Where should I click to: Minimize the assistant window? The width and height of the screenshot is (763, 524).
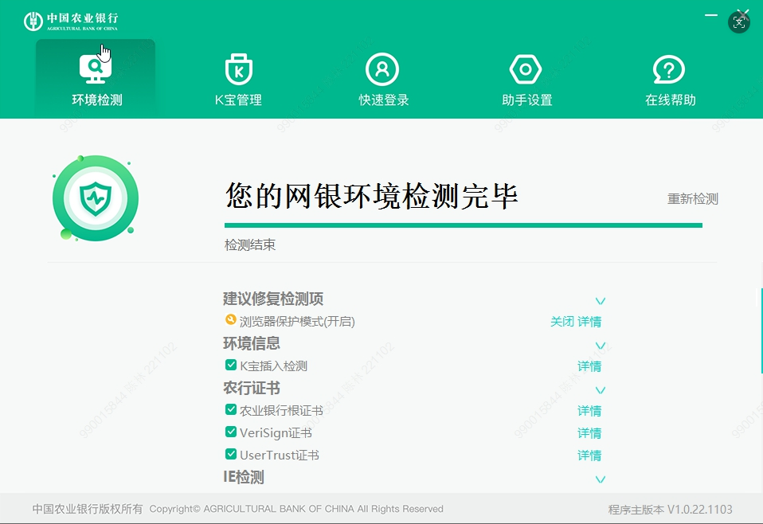pyautogui.click(x=711, y=15)
